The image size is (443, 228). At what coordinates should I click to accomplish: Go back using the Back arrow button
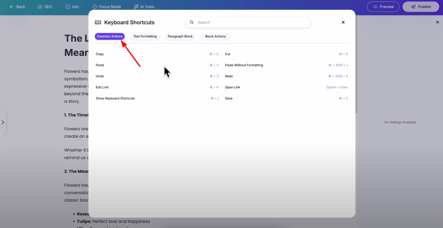click(17, 7)
